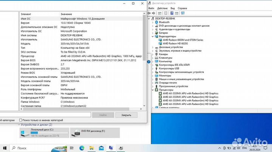This screenshot has width=272, height=152.
Task: Open the Справка menu in Device Manager
Action: click(182, 8)
